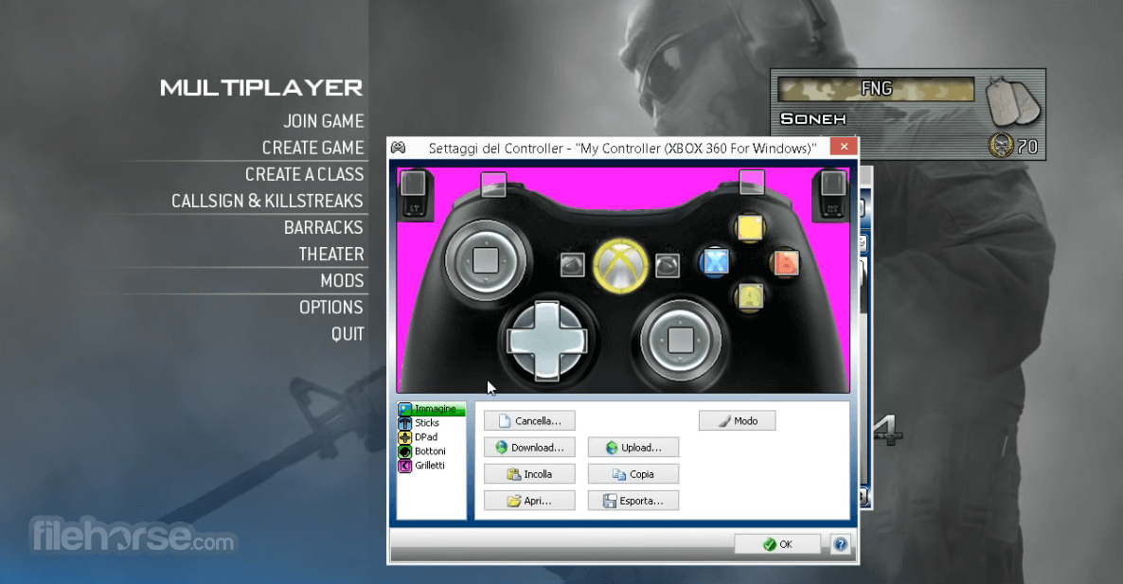Viewport: 1123px width, 584px height.
Task: Click the right analog stick on controller
Action: tap(681, 339)
